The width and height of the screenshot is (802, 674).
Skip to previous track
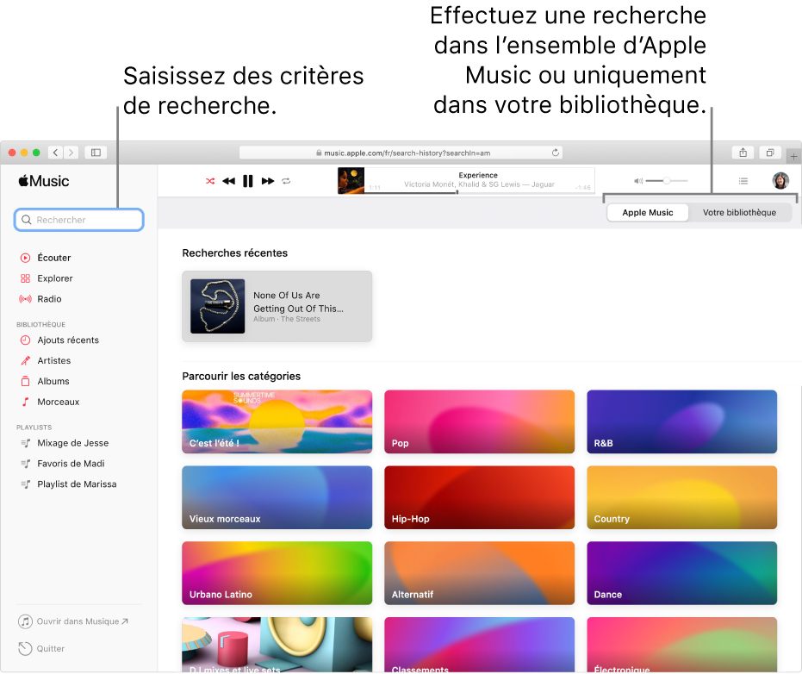coord(228,181)
